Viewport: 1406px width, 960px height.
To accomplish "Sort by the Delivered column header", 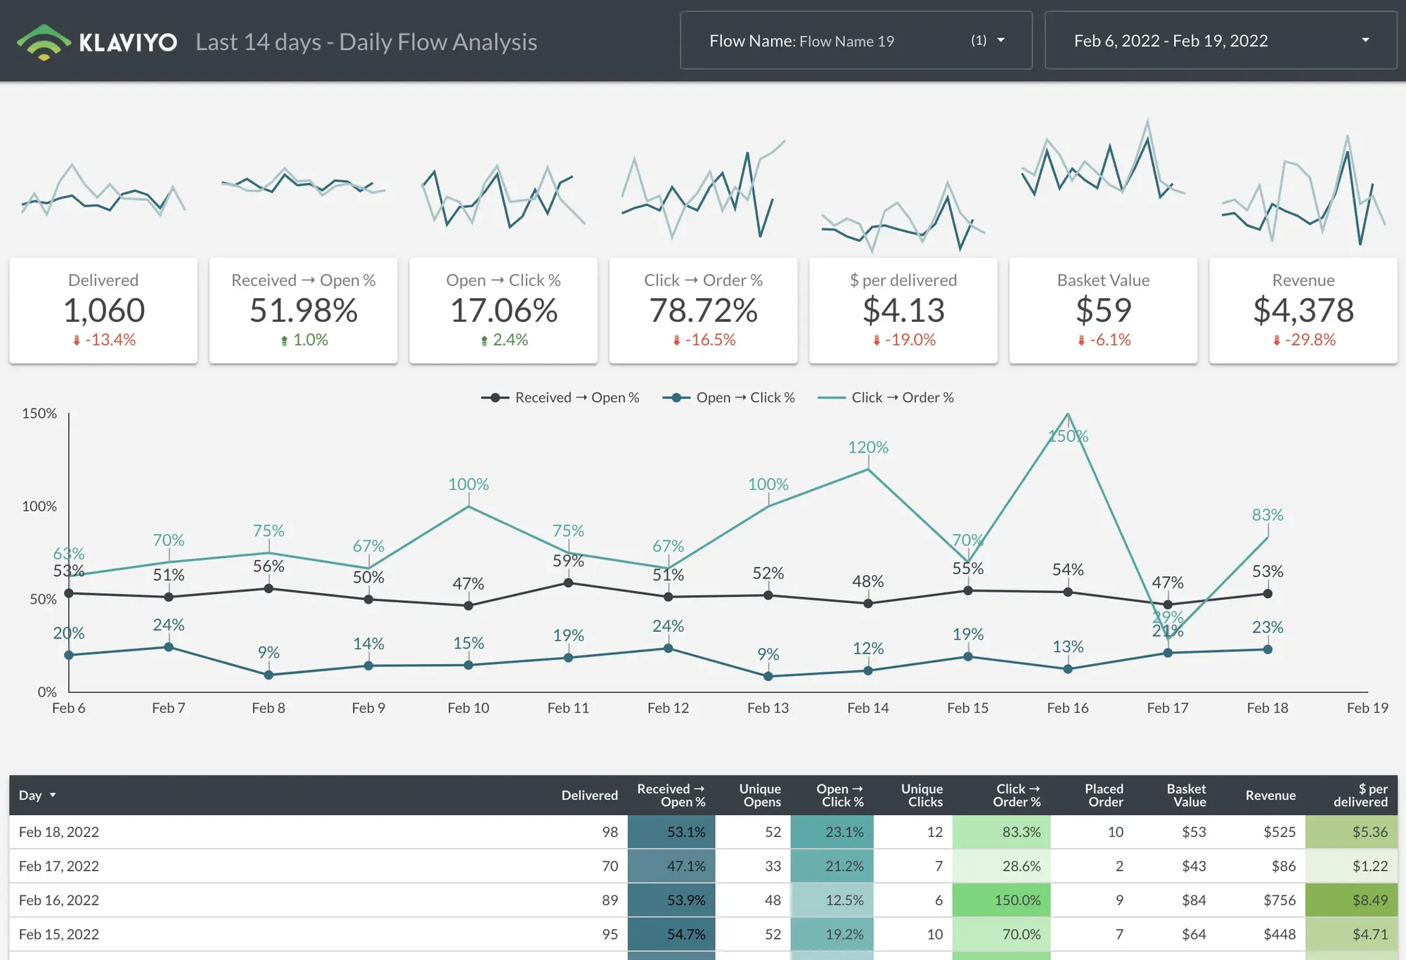I will [589, 795].
